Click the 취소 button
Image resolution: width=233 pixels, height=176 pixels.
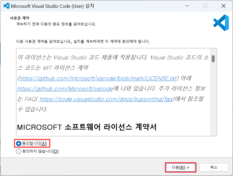coord(214,167)
